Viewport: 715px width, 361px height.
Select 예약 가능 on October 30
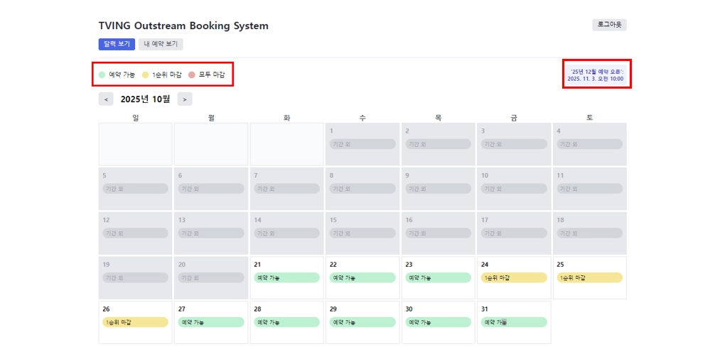tap(438, 322)
